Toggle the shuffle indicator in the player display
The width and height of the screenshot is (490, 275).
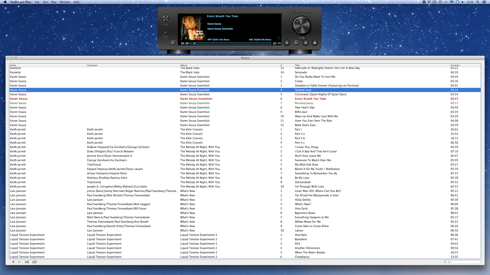point(278,37)
